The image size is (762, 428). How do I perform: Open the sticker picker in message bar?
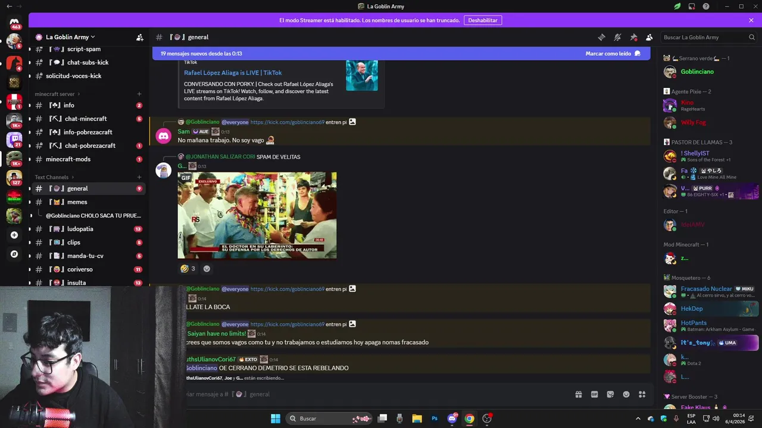point(610,394)
